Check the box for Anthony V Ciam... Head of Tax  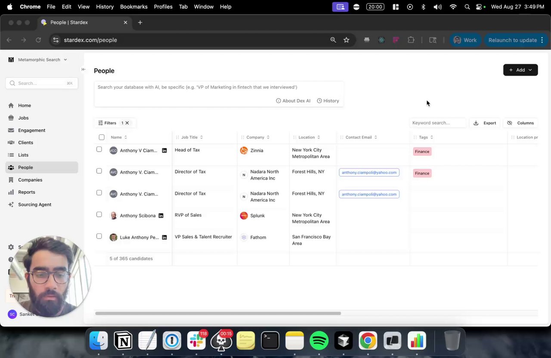click(99, 149)
